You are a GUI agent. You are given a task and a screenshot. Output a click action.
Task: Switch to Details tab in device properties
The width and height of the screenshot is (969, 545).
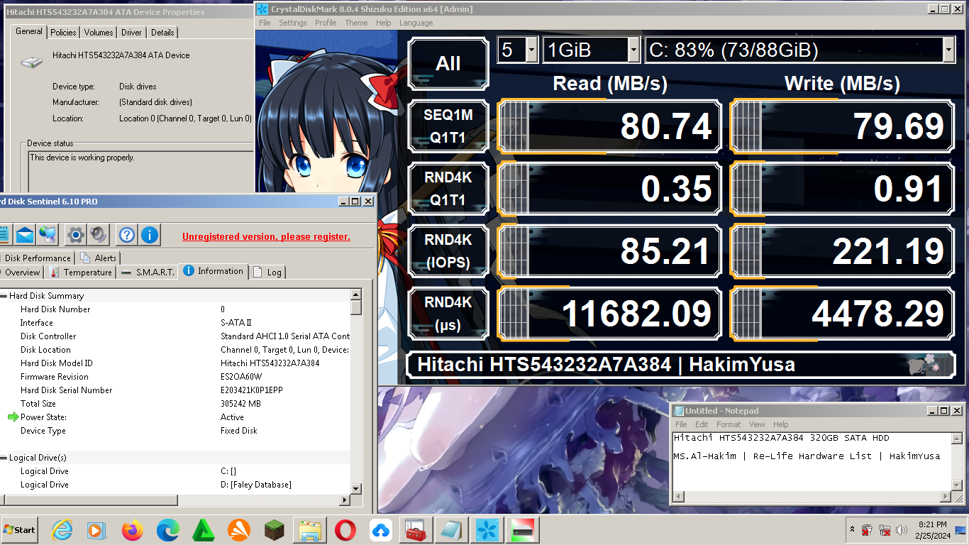point(162,33)
